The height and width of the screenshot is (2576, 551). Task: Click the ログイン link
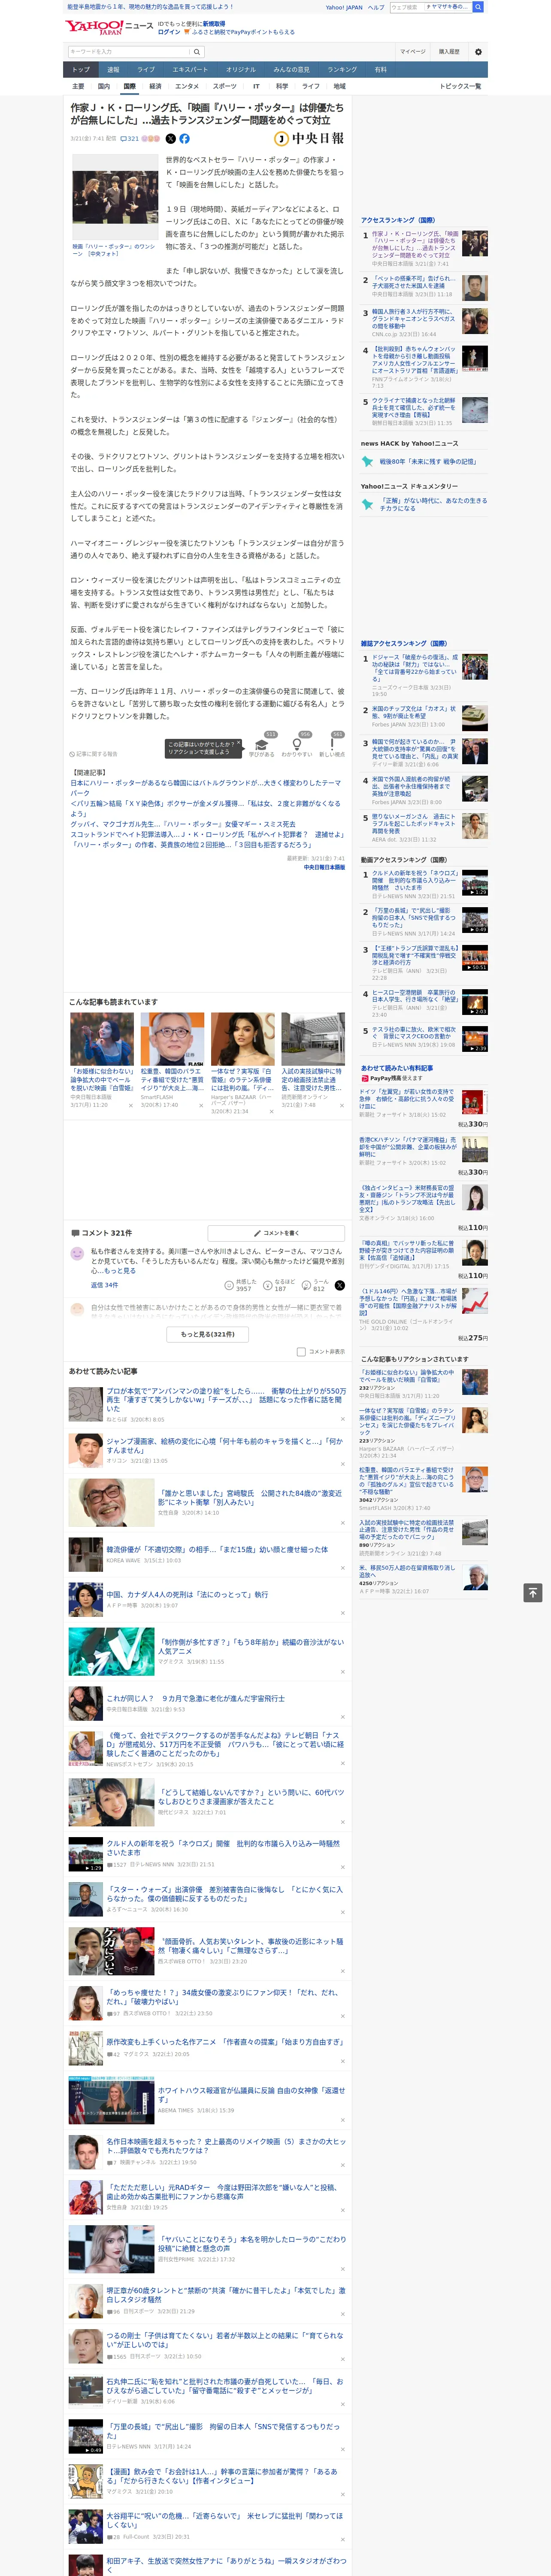169,32
